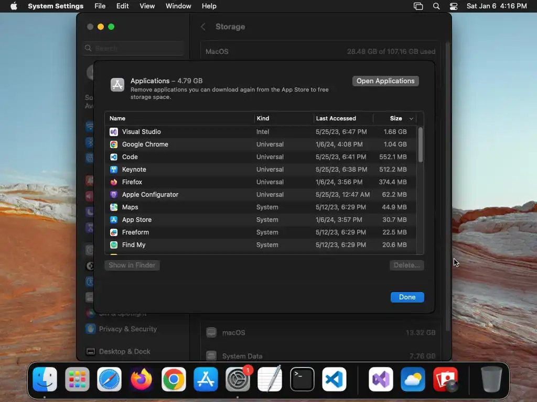537x402 pixels.
Task: Click the Intel kind of Visual Studio
Action: 263,131
